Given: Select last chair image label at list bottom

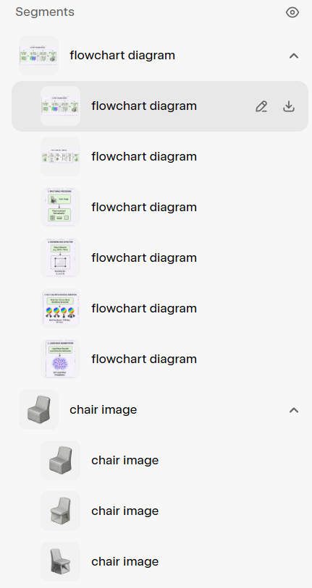Looking at the screenshot, I should point(125,561).
